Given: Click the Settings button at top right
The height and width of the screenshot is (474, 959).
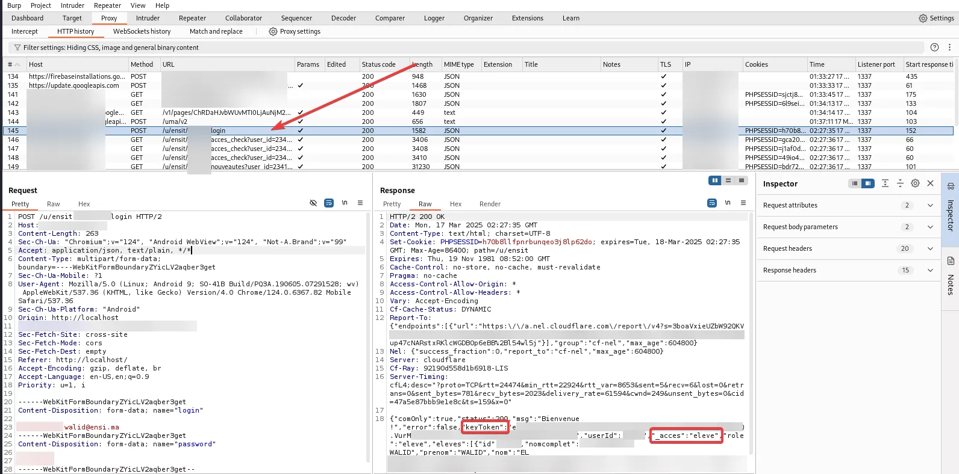Looking at the screenshot, I should click(x=936, y=18).
